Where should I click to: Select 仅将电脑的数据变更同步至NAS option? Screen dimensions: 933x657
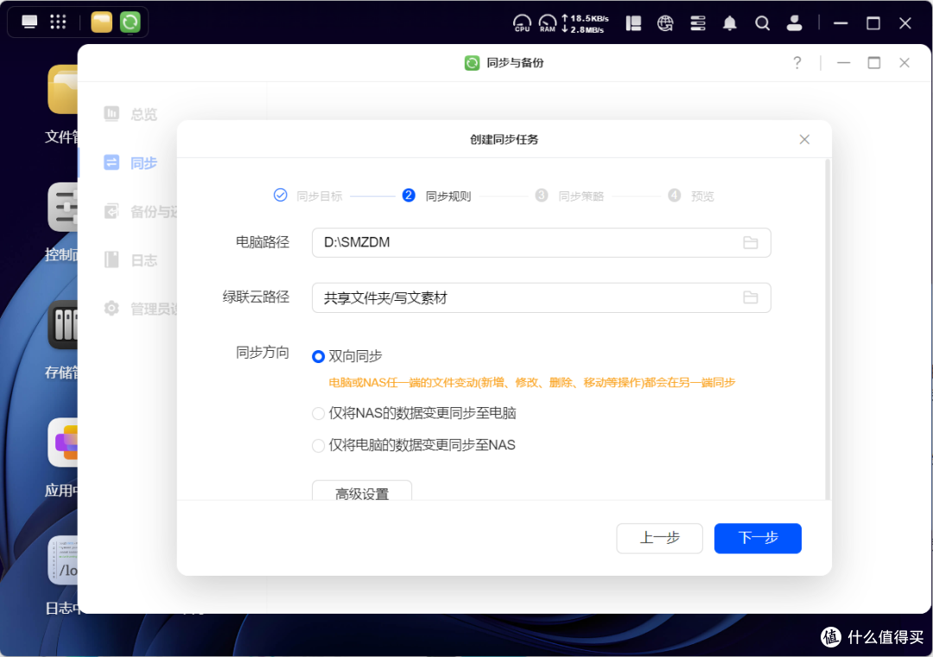pyautogui.click(x=318, y=445)
